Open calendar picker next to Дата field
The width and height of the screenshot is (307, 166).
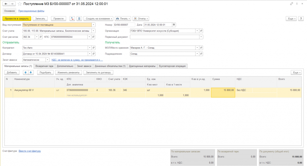point(174,25)
